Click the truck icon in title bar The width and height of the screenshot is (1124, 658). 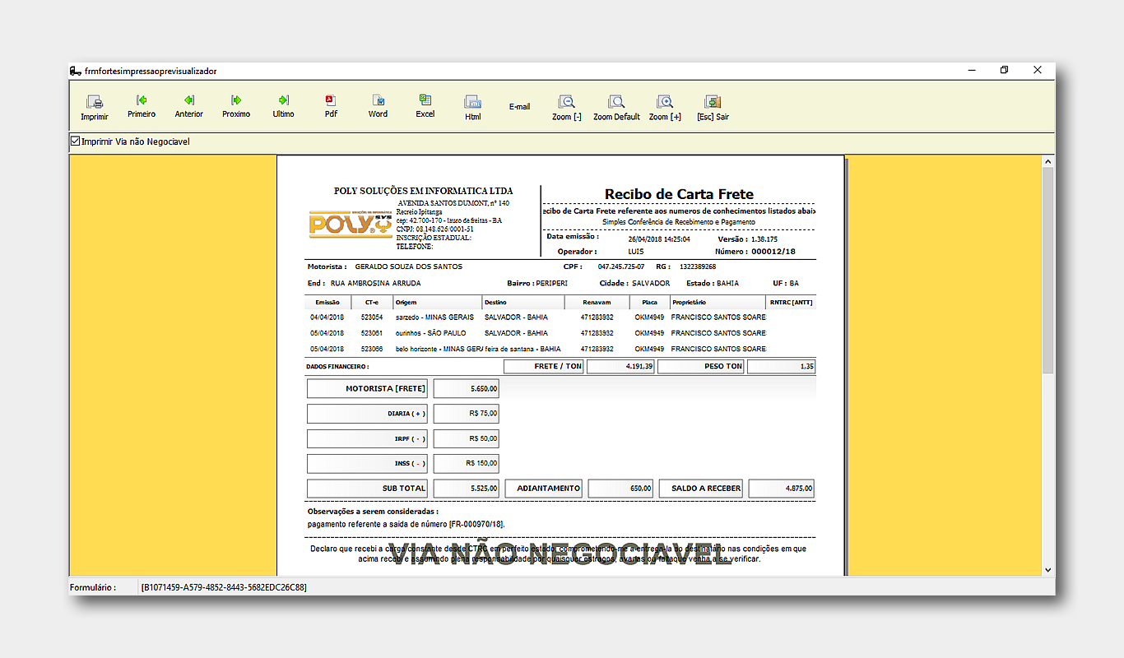click(x=76, y=71)
